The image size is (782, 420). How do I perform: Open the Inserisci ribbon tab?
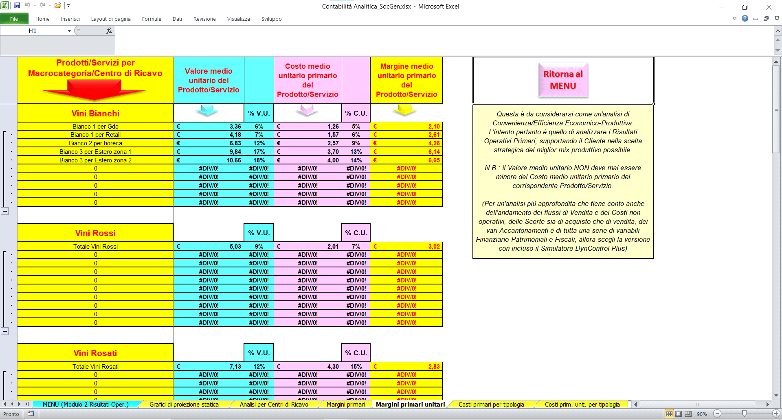click(x=70, y=19)
